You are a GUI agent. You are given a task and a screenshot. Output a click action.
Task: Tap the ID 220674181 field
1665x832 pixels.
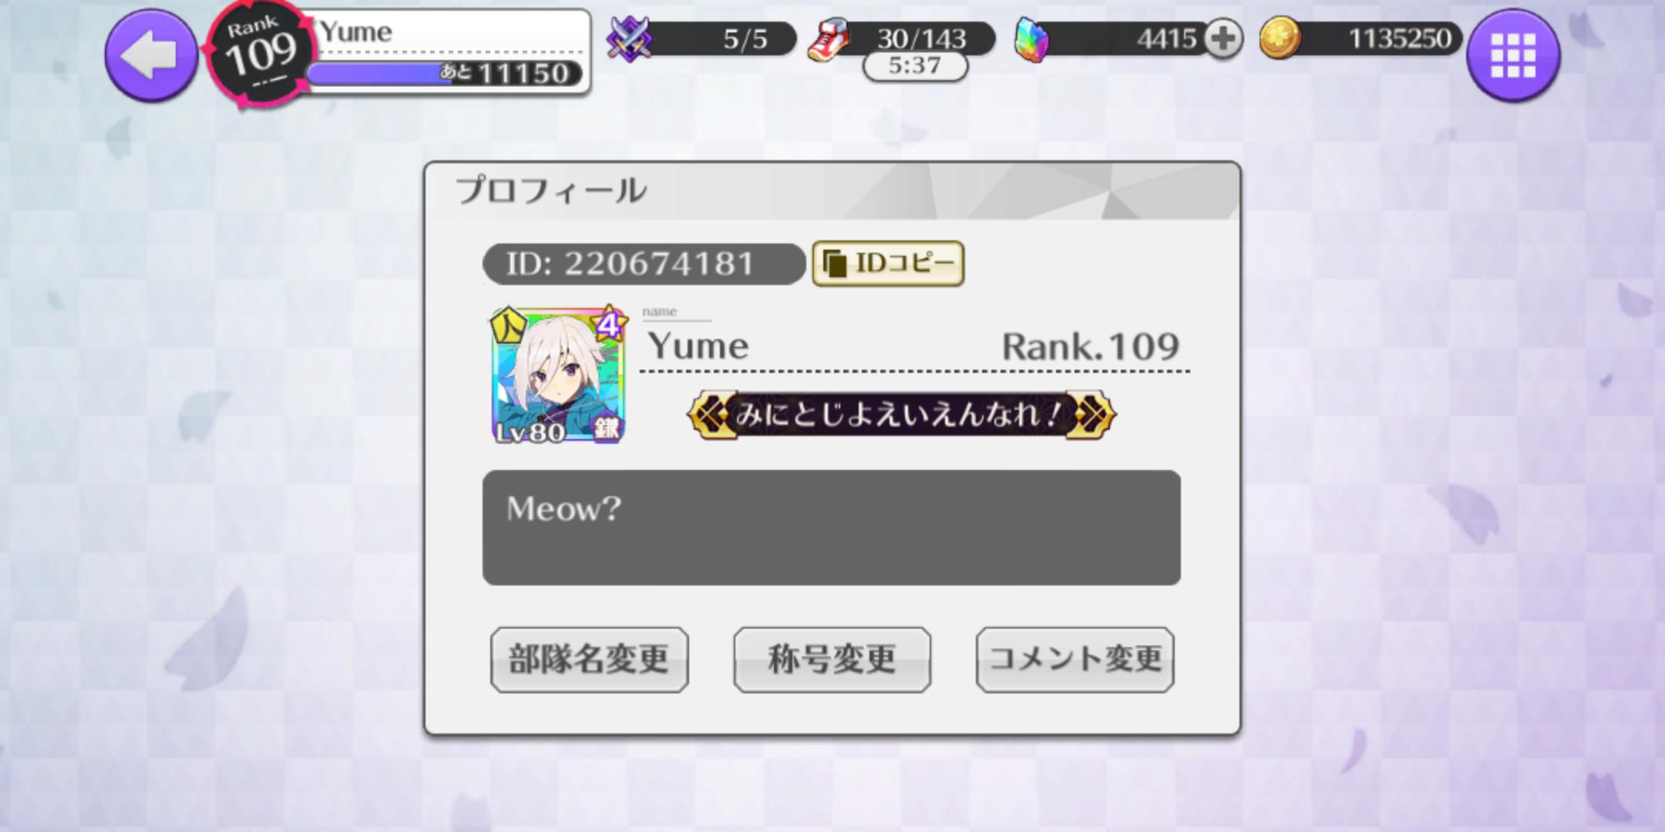coord(644,264)
